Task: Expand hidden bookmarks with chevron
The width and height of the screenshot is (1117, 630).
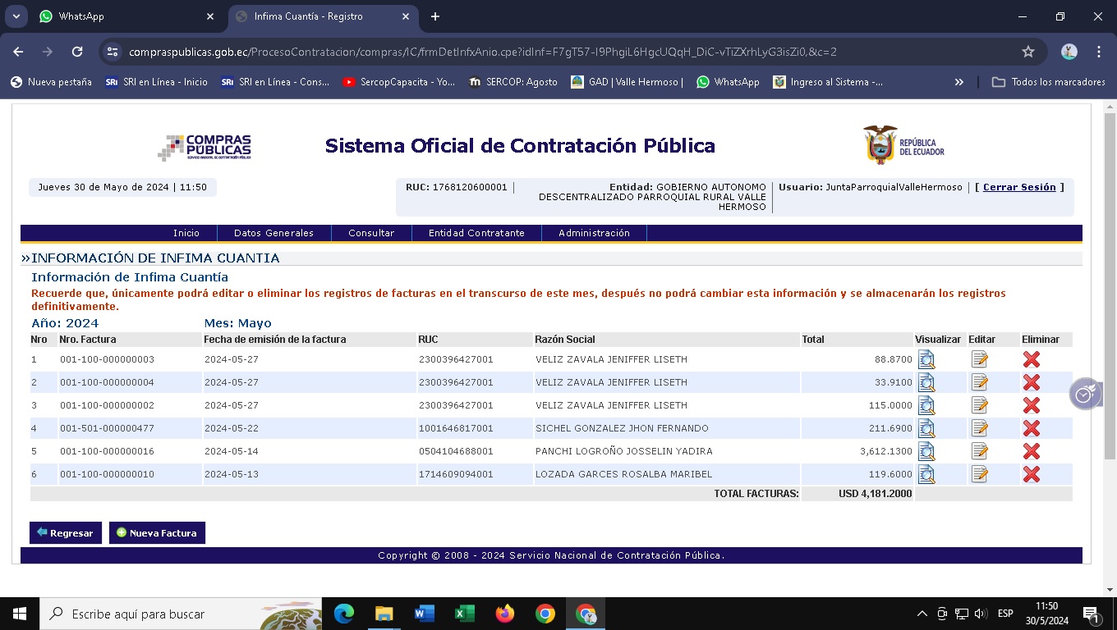Action: [958, 82]
